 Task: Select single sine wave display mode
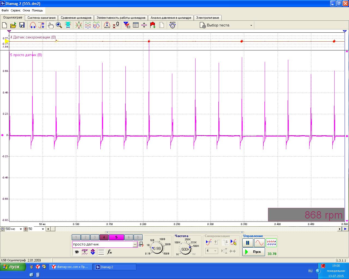259,242
